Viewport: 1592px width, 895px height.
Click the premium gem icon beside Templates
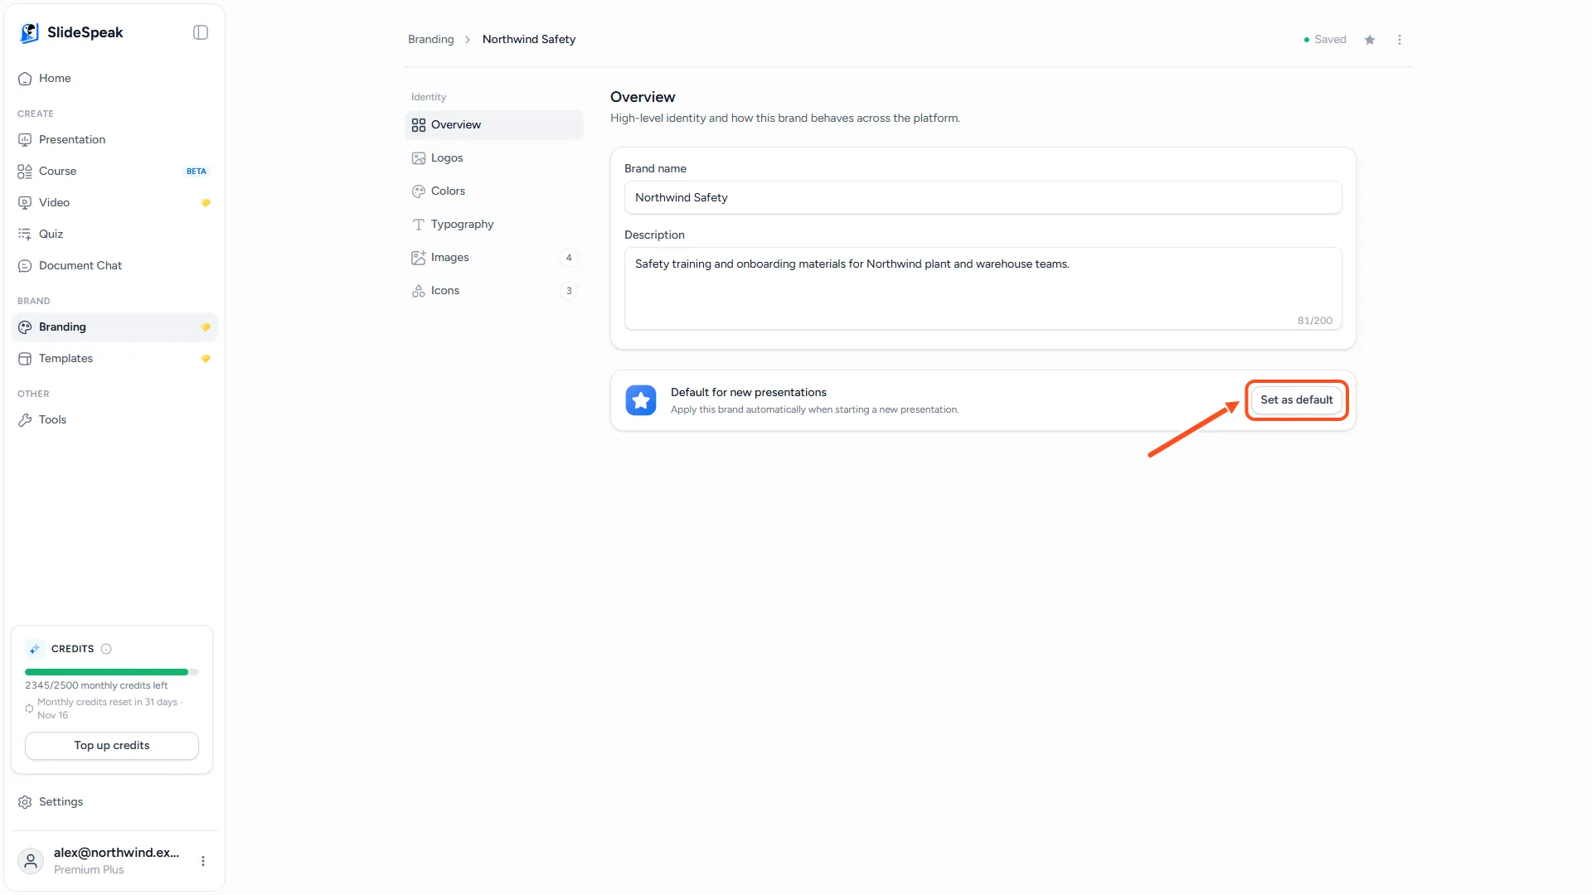click(206, 359)
